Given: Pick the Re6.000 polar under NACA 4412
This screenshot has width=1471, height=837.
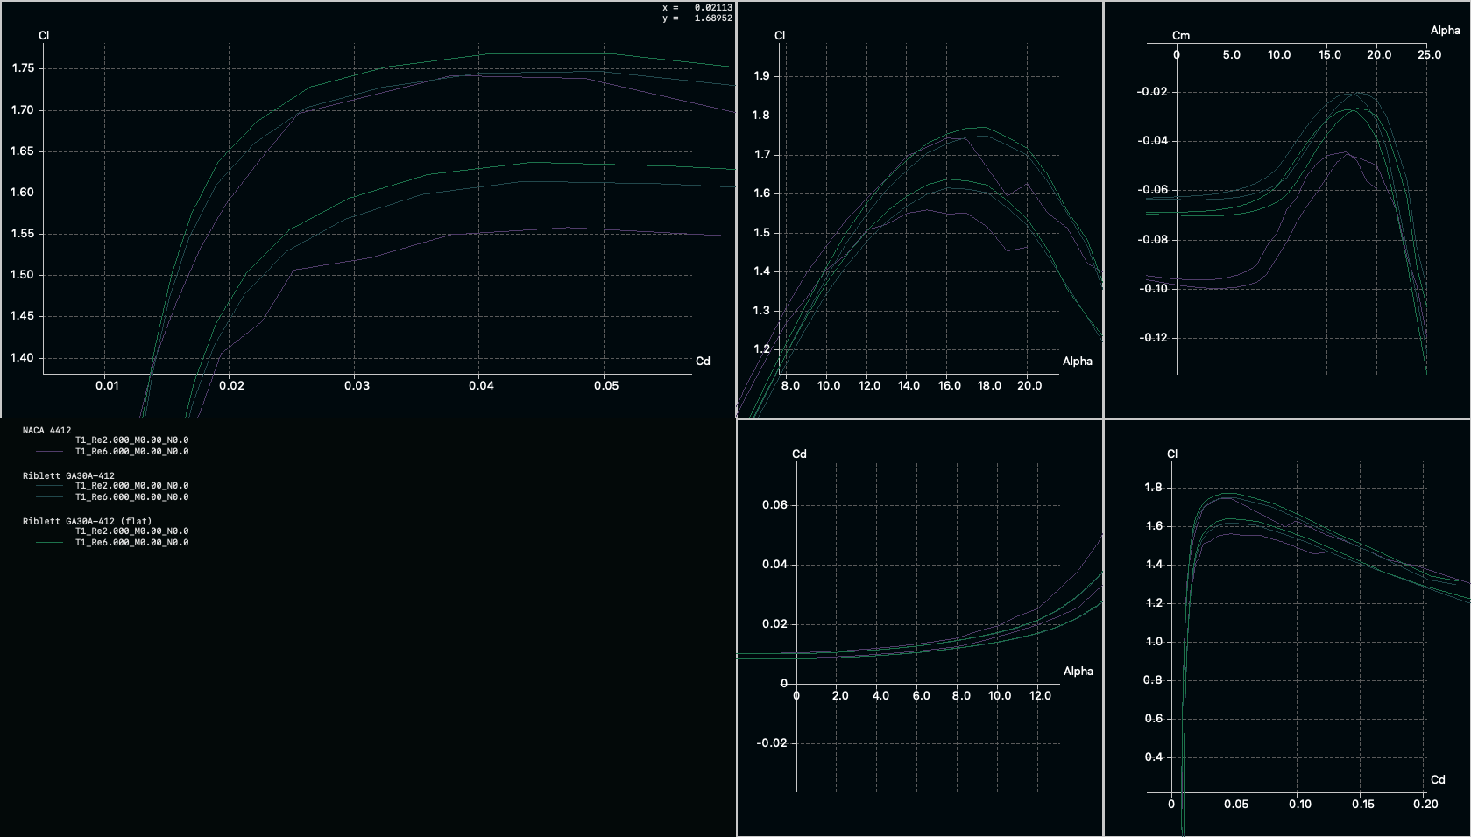Looking at the screenshot, I should (x=131, y=452).
